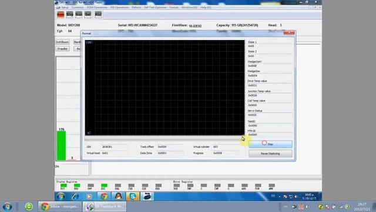This screenshot has height=212, width=376.
Task: Click the Progress value field
Action: [x=226, y=153]
